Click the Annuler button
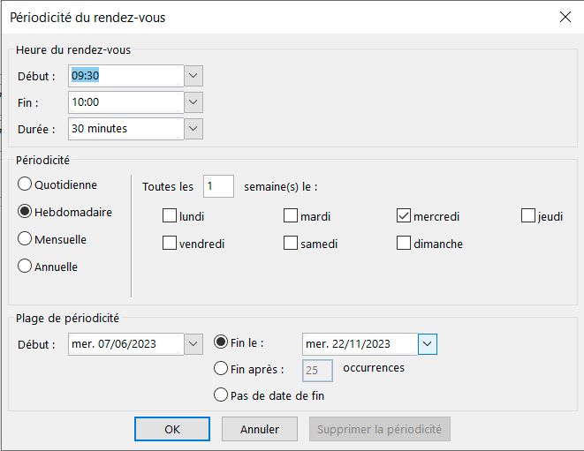The height and width of the screenshot is (451, 584). [260, 429]
